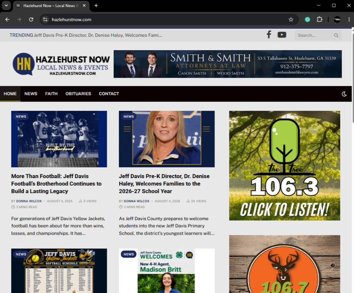This screenshot has height=293, width=354.
Task: Close the Hazlehurst Now tab
Action: [84, 6]
